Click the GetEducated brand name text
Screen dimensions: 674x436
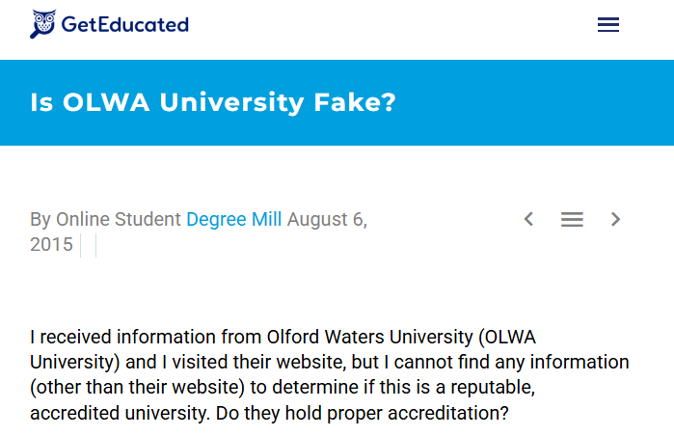[x=124, y=25]
